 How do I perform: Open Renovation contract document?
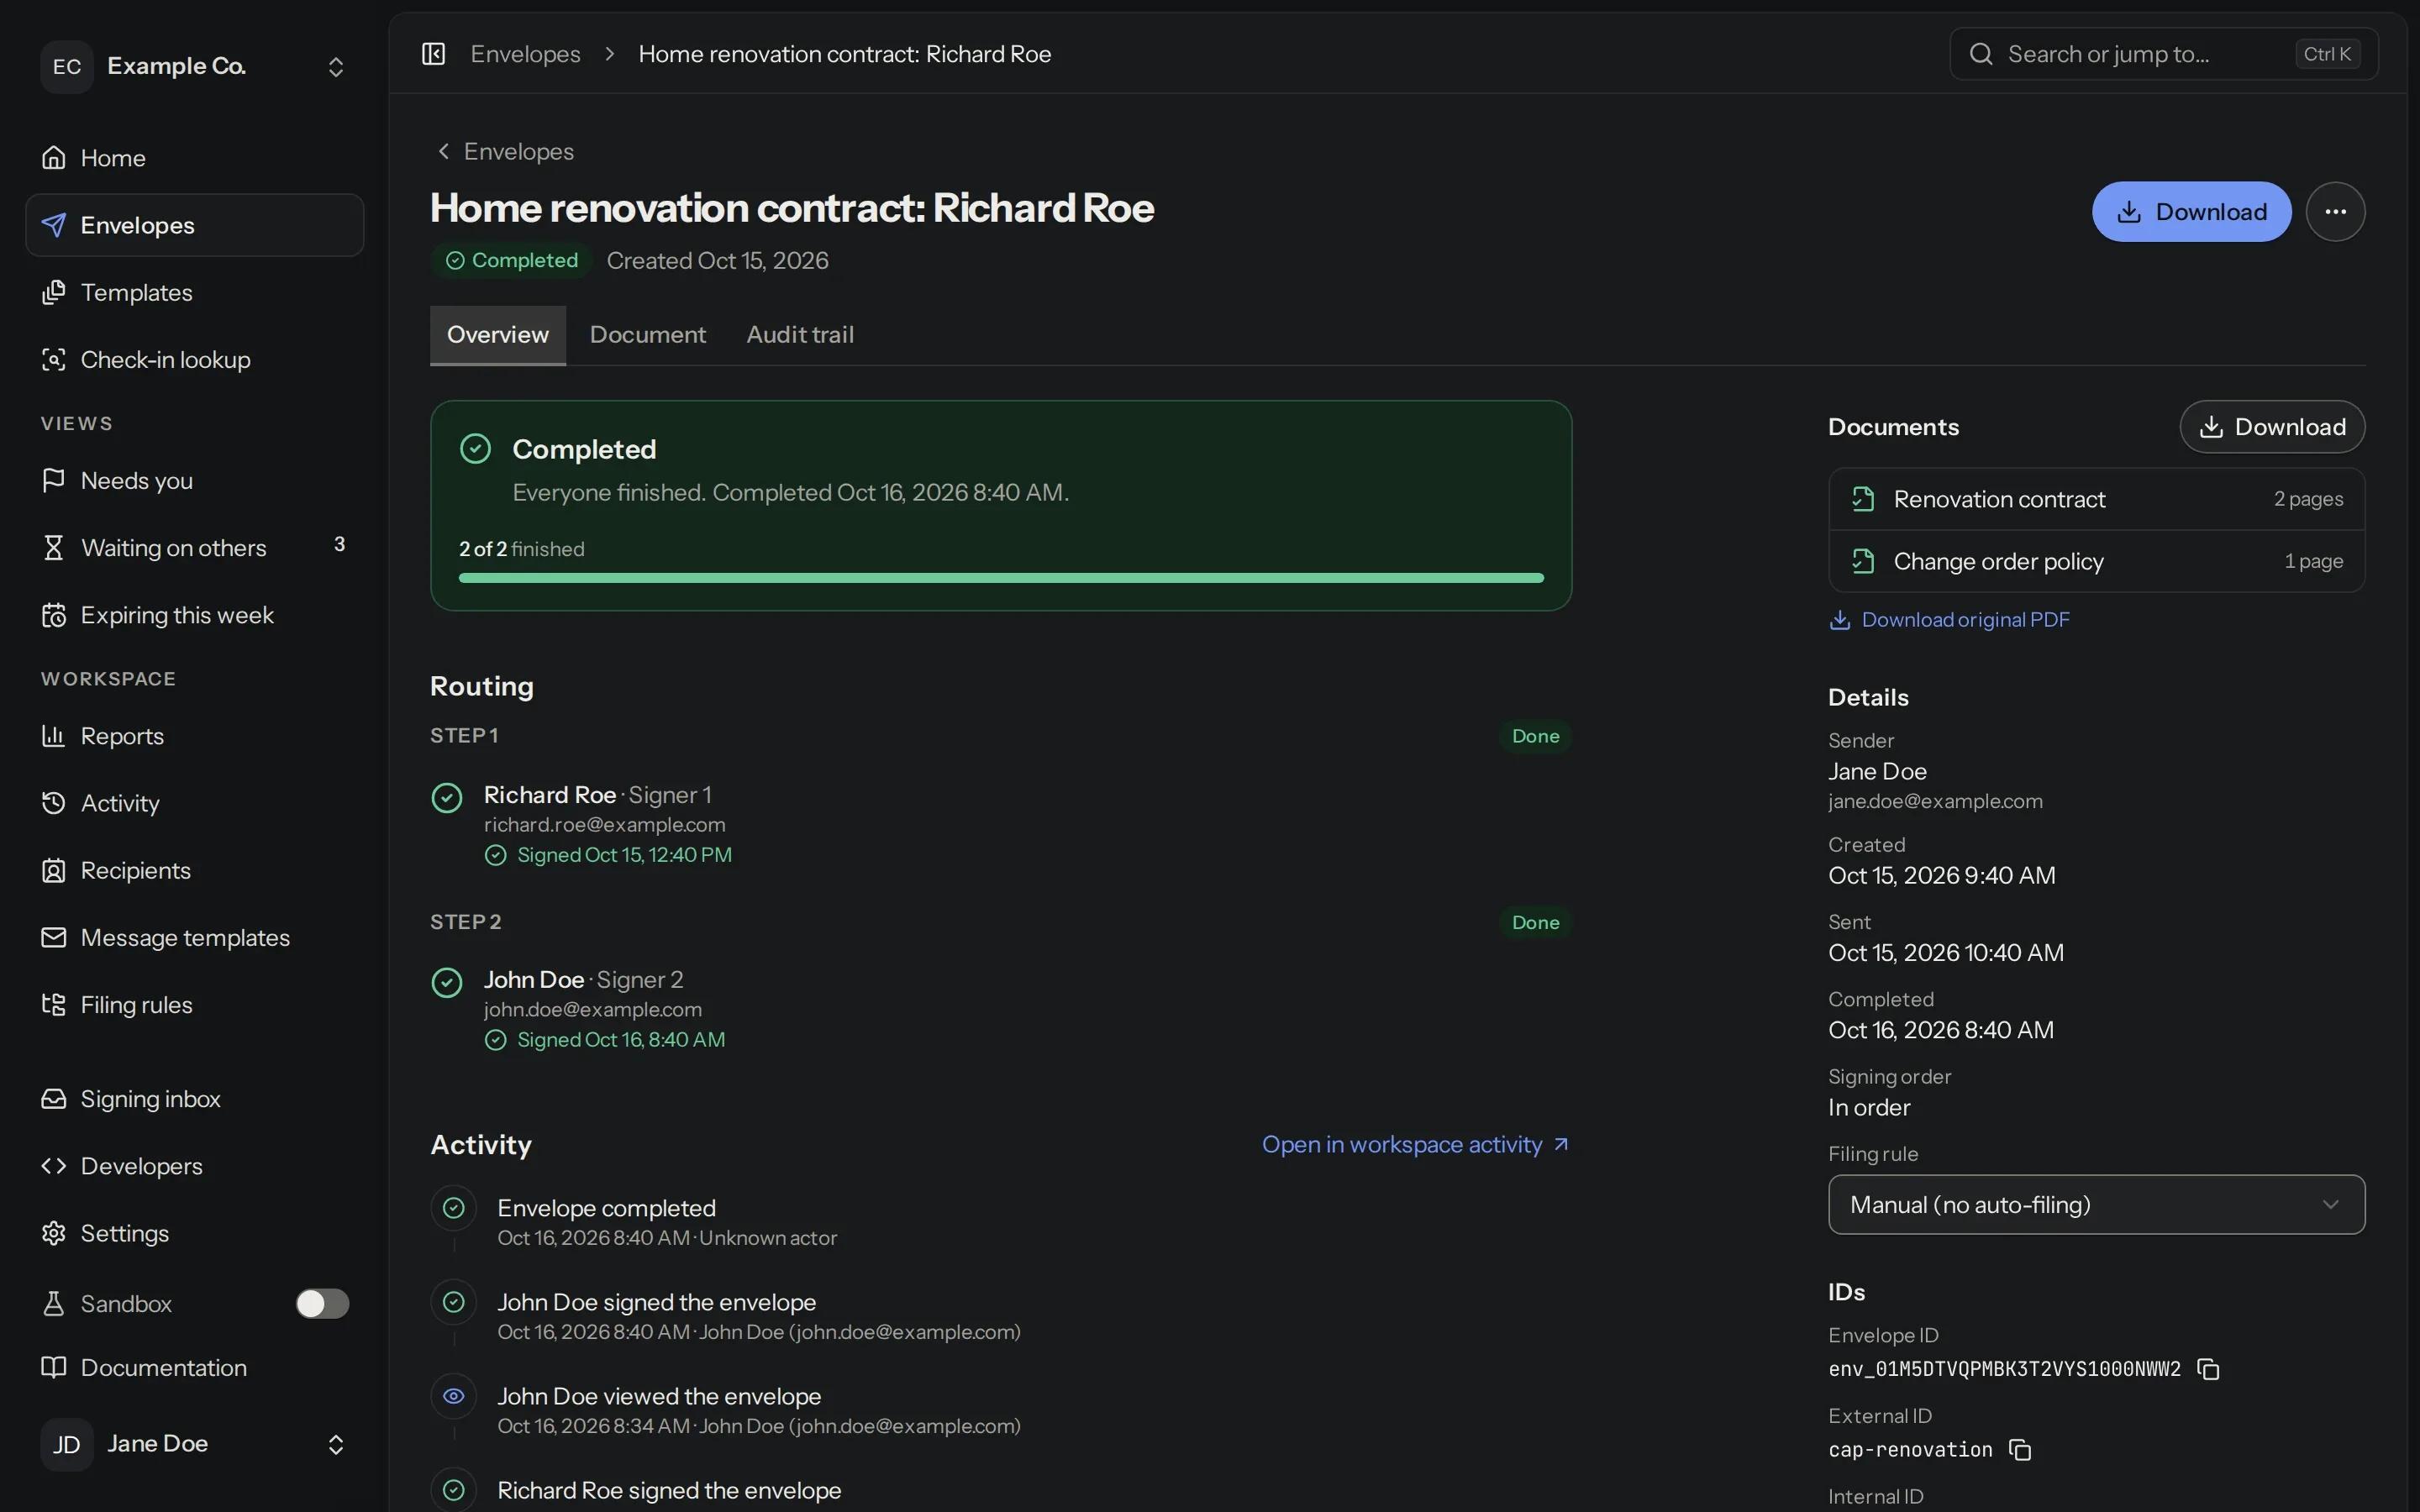click(2096, 499)
